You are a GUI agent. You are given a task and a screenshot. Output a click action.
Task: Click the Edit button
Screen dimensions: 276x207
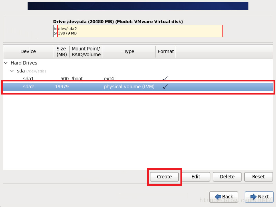tap(196, 177)
